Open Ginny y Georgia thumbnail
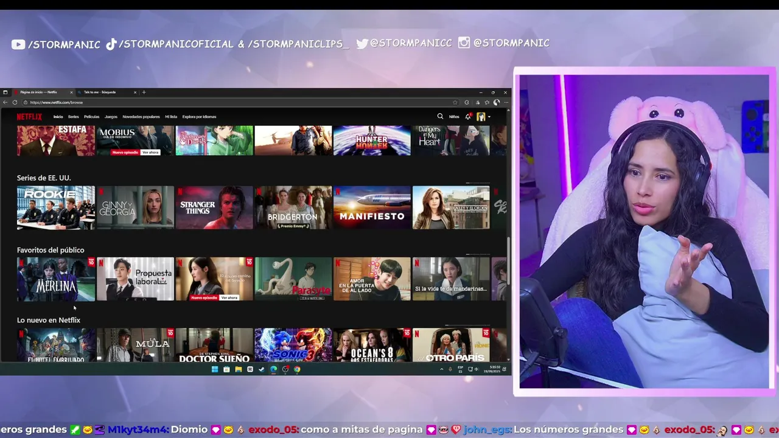Image resolution: width=779 pixels, height=438 pixels. pyautogui.click(x=135, y=207)
